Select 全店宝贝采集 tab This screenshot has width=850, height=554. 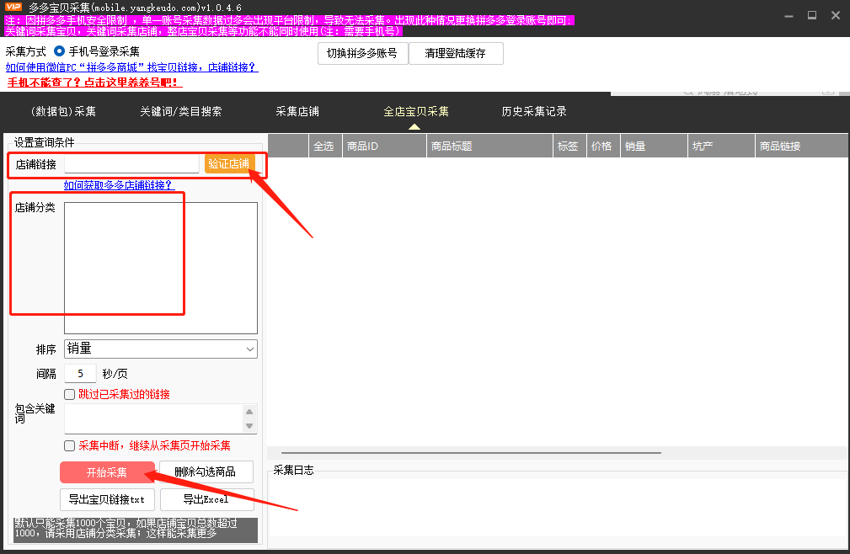[x=416, y=112]
